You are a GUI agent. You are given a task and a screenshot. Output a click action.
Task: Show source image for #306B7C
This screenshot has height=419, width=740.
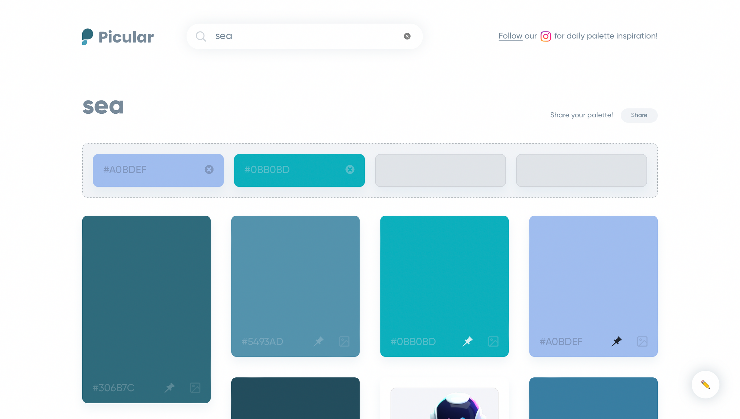[x=195, y=388]
